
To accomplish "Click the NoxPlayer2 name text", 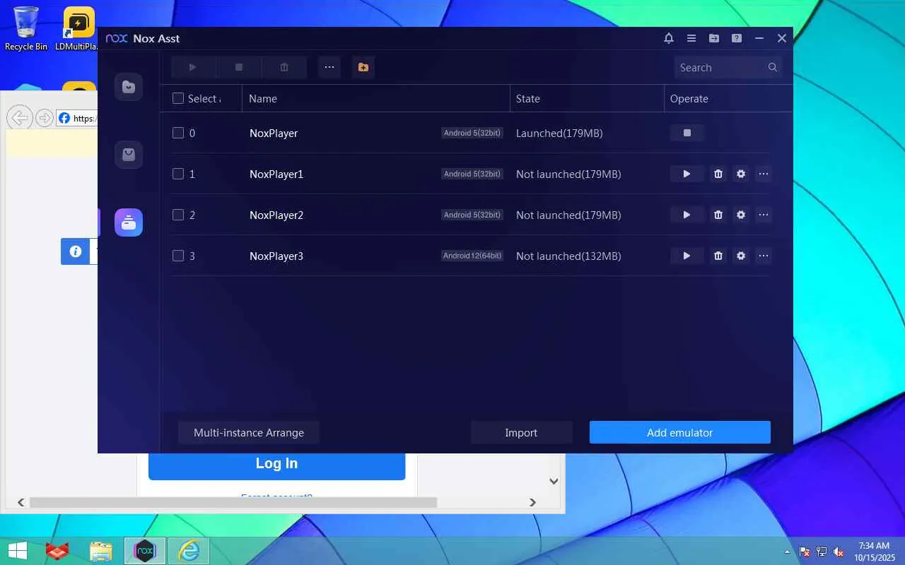I will click(276, 215).
